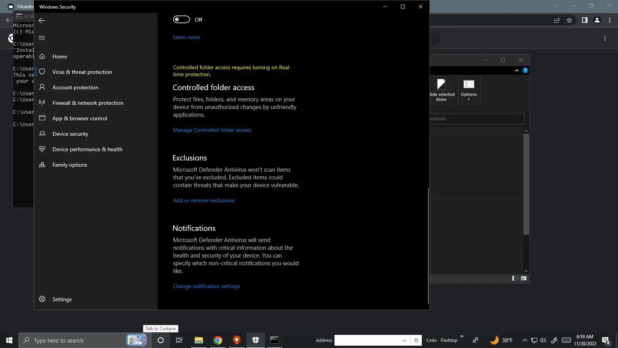The image size is (618, 348).
Task: Click the taskbar Address input field
Action: 367,340
